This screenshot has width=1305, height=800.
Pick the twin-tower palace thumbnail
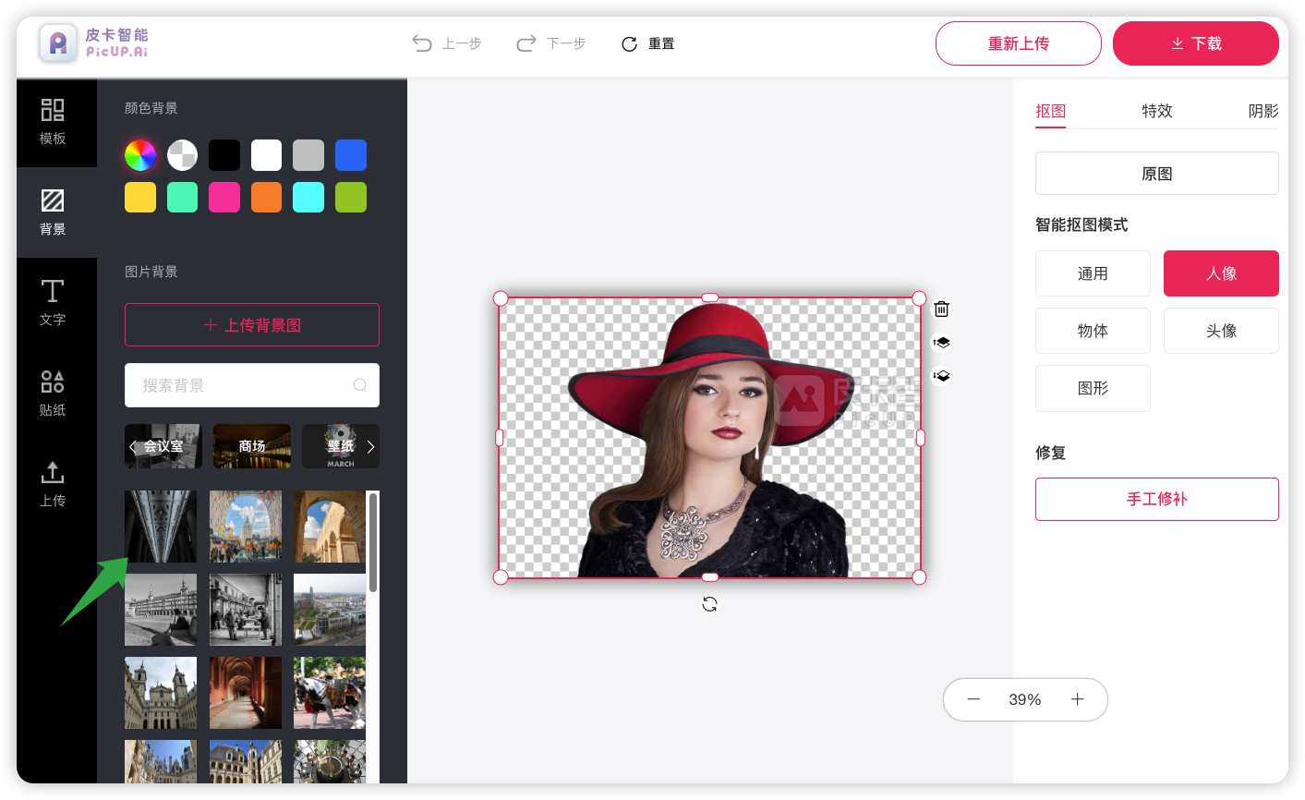161,693
